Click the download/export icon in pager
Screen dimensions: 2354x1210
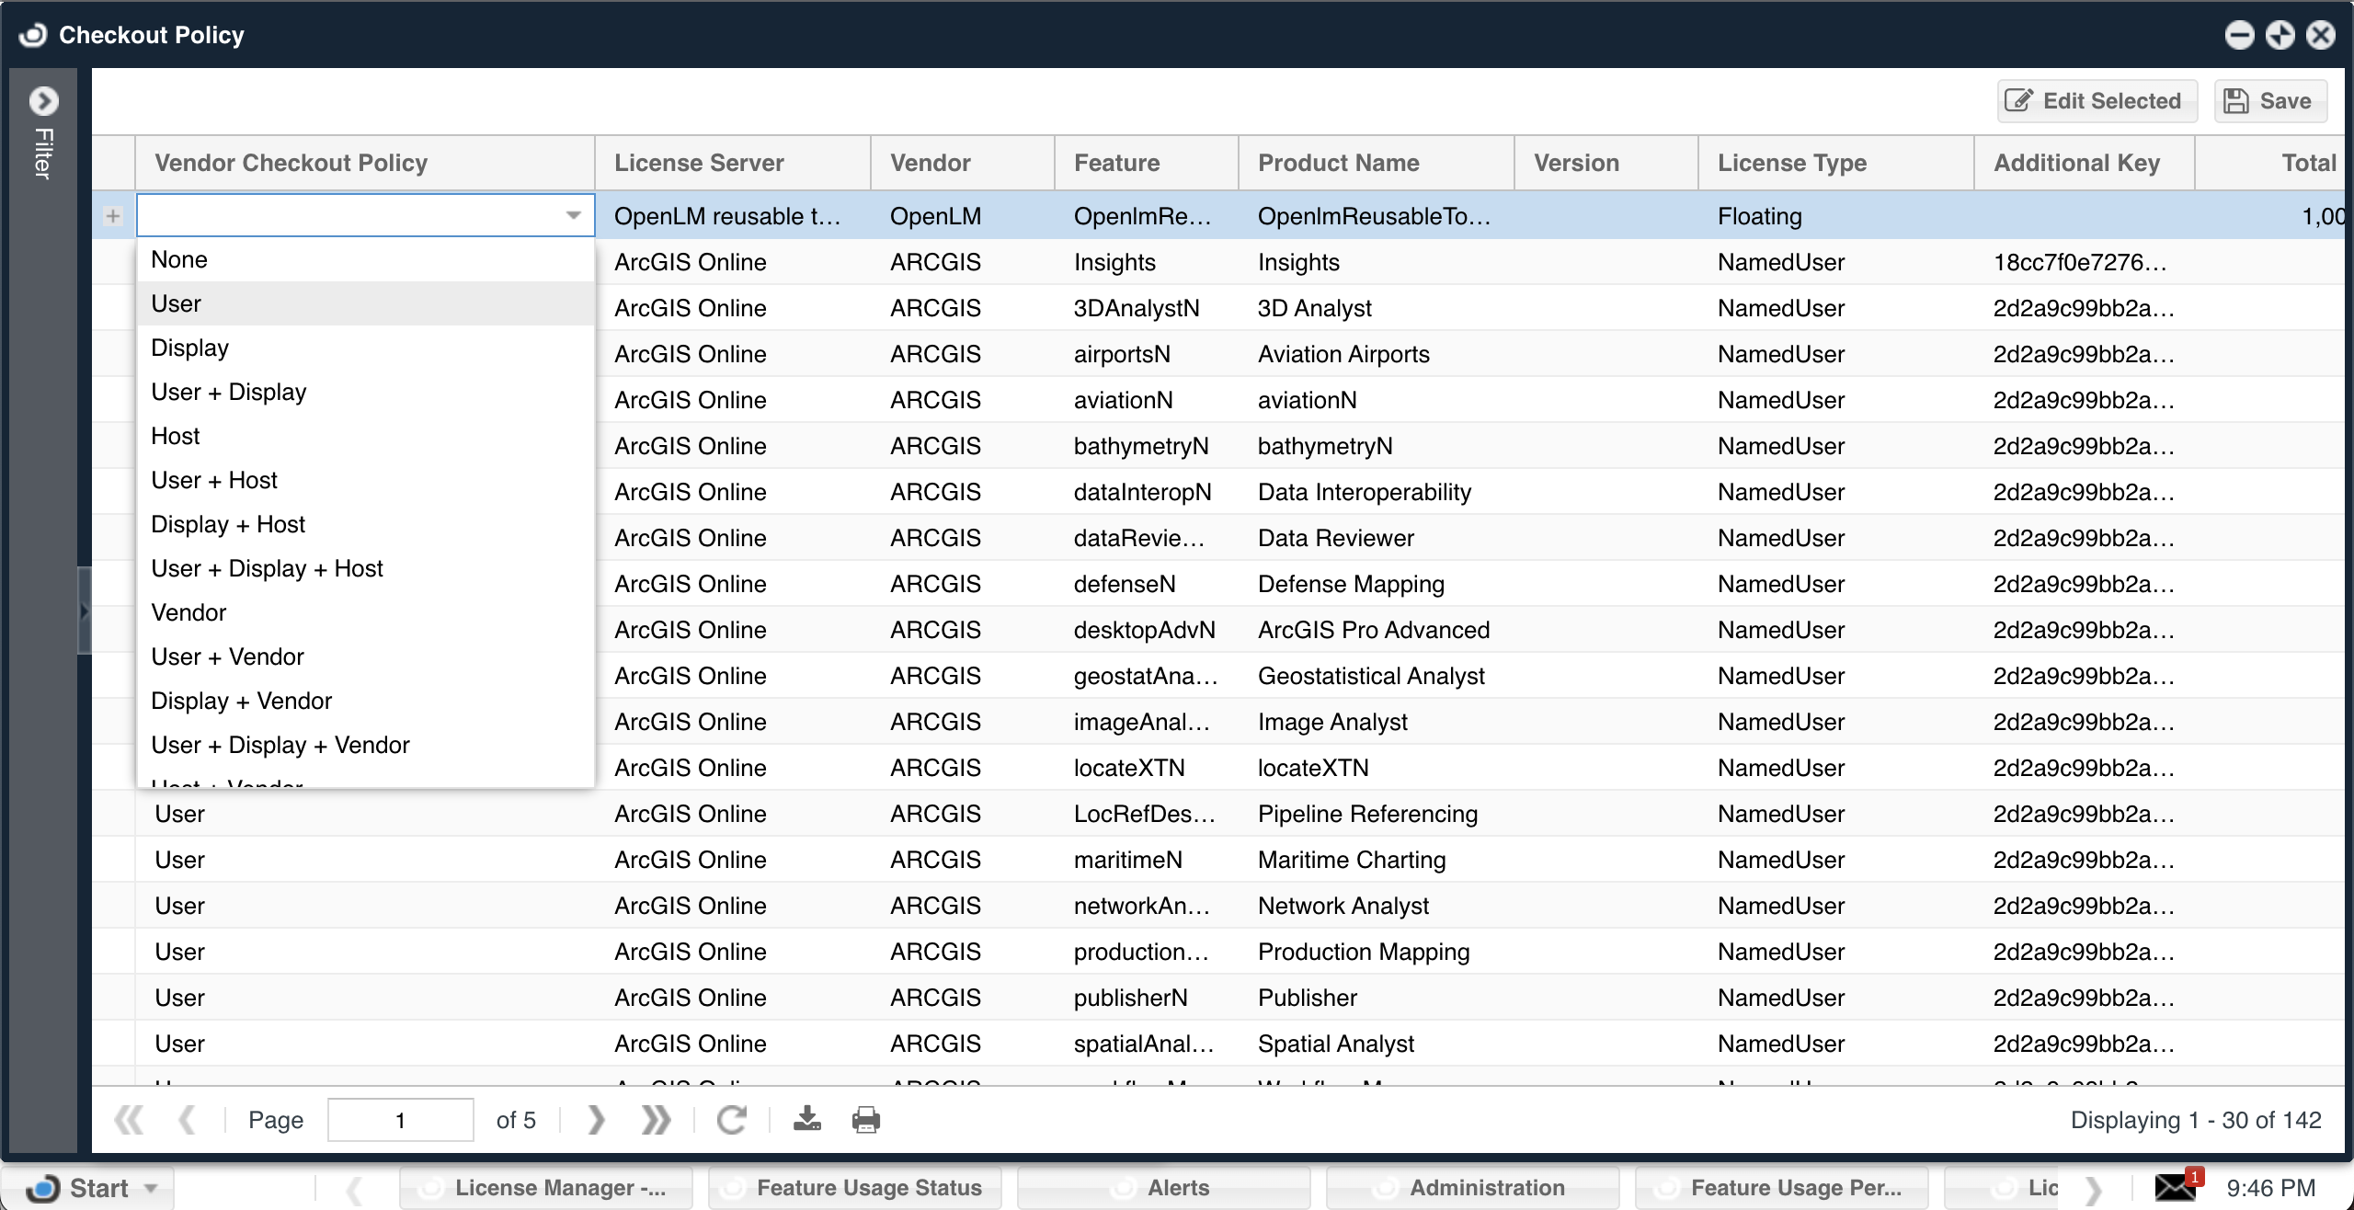806,1119
